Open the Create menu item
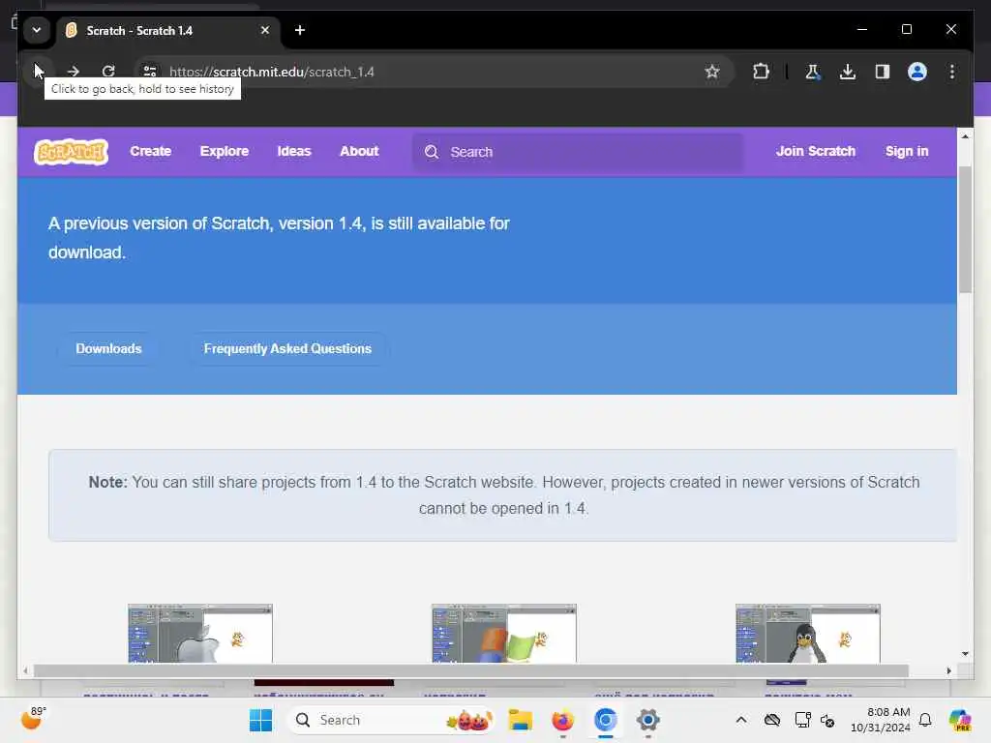Screen dimensions: 991x743 [x=150, y=151]
